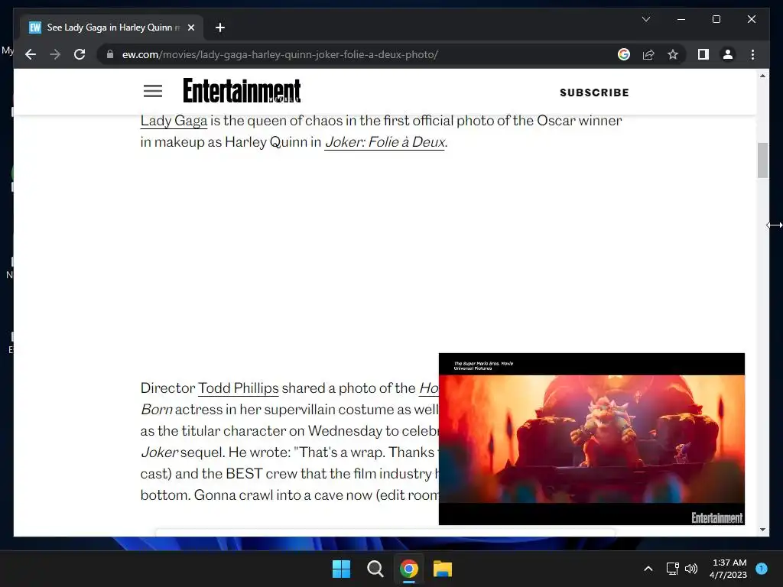Open the Joker: Folie à Deux link
783x587 pixels.
(x=385, y=142)
